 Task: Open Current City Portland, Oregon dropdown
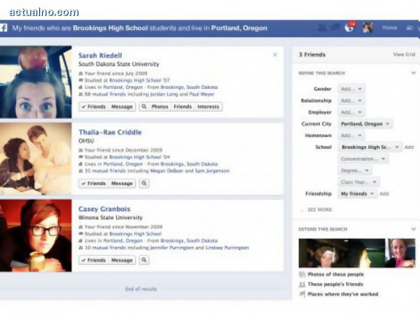[365, 124]
